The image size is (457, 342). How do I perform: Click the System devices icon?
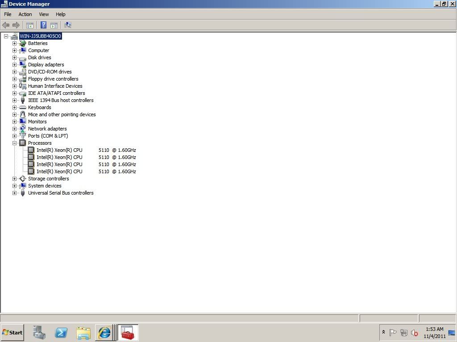pos(22,186)
